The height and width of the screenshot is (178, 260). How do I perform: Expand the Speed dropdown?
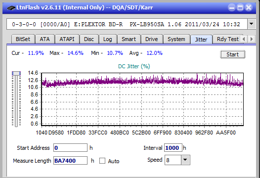(x=185, y=160)
